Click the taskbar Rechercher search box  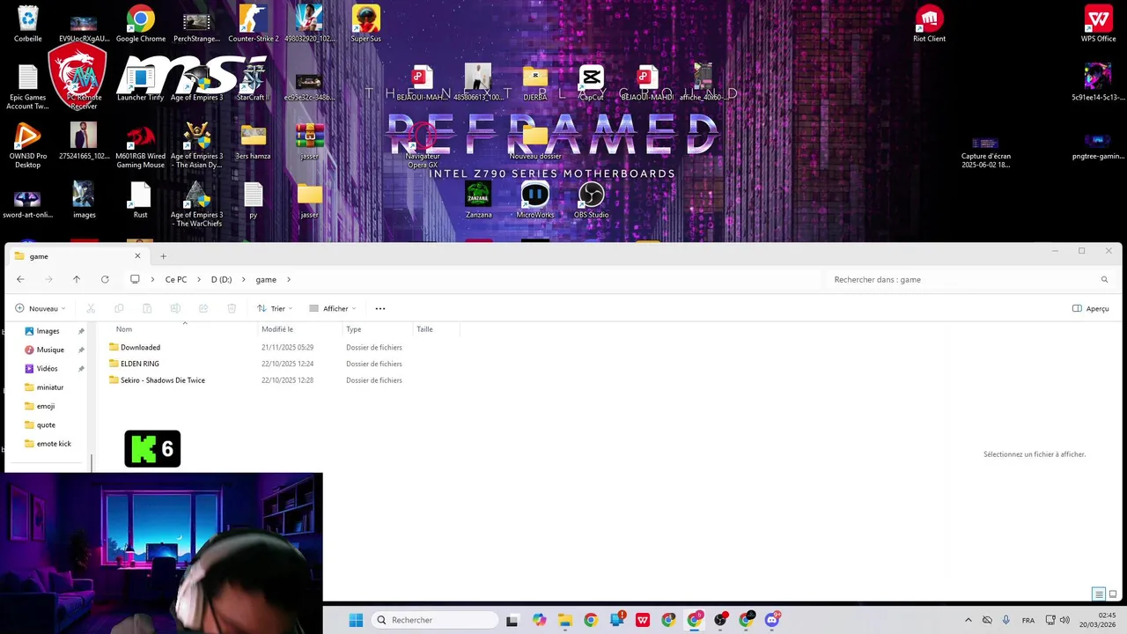[436, 620]
